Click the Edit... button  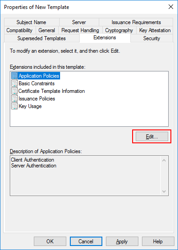(x=152, y=137)
